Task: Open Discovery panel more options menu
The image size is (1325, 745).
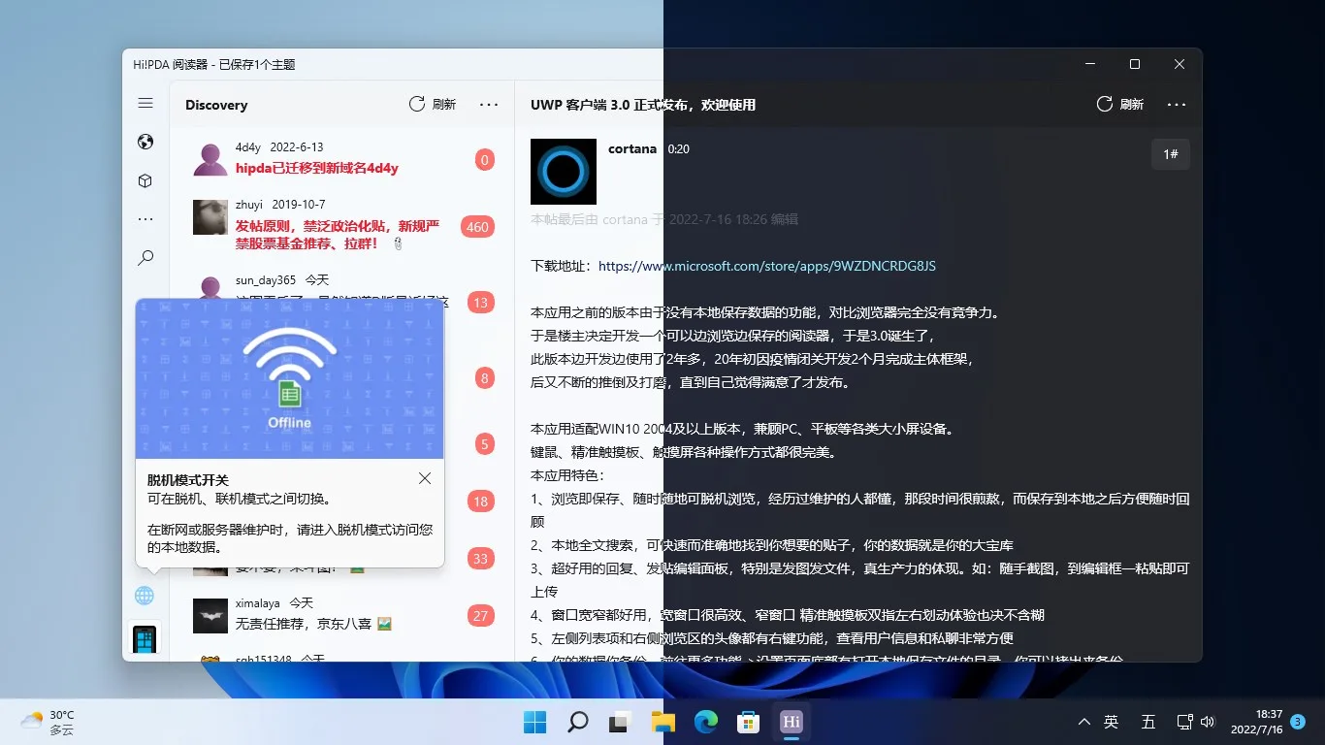Action: [489, 104]
